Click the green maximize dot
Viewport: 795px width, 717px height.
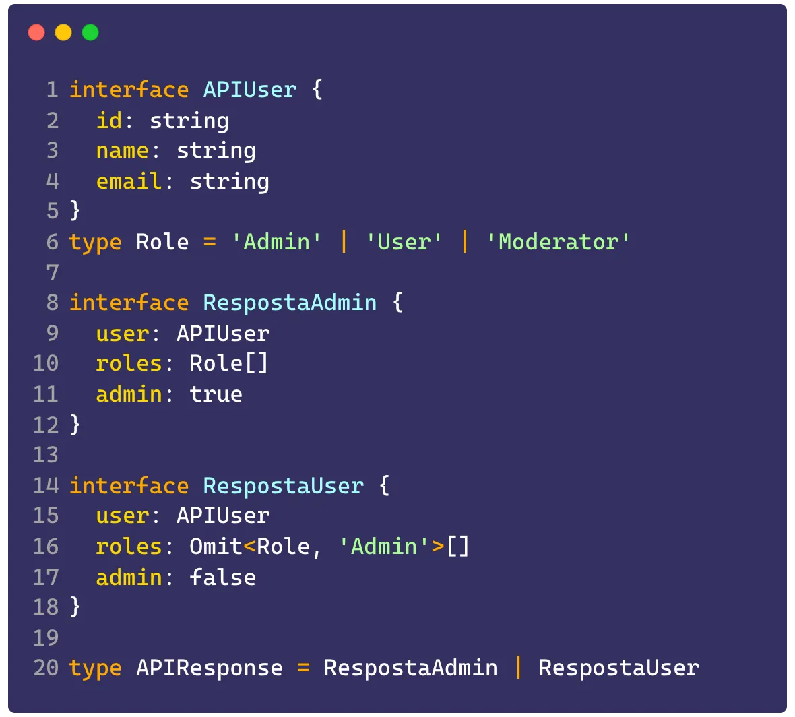pyautogui.click(x=90, y=32)
